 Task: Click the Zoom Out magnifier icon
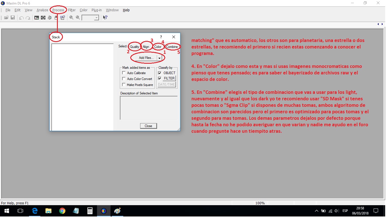coord(78,17)
